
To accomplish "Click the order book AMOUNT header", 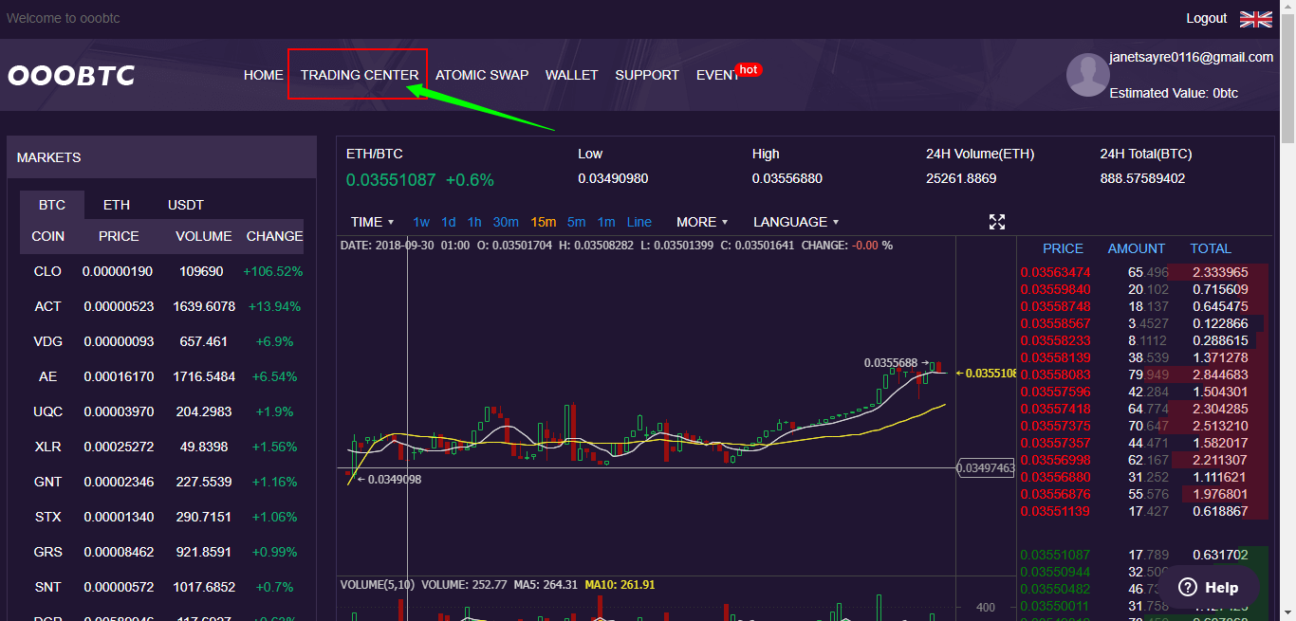I will tap(1137, 248).
